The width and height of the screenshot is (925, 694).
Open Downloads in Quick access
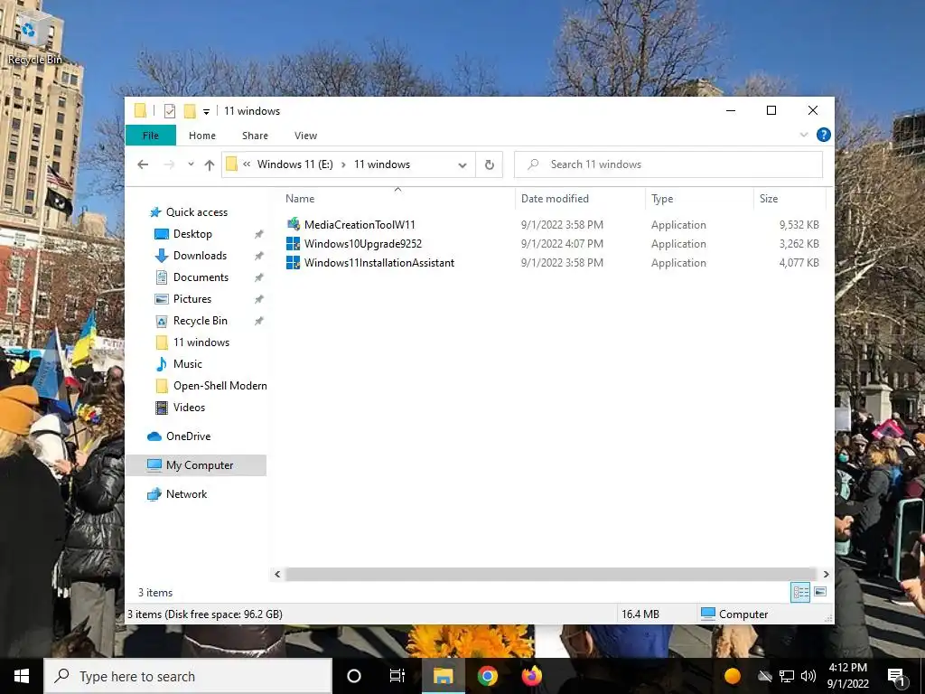coord(200,256)
